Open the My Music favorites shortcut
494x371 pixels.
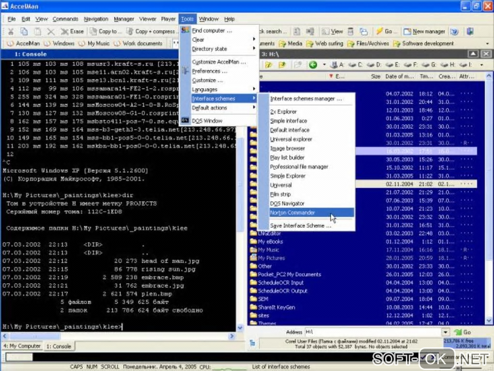[x=94, y=43]
